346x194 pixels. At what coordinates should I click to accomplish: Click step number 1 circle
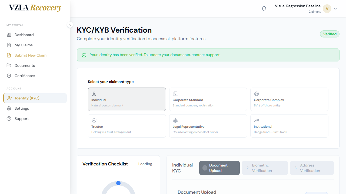pyautogui.click(x=205, y=168)
